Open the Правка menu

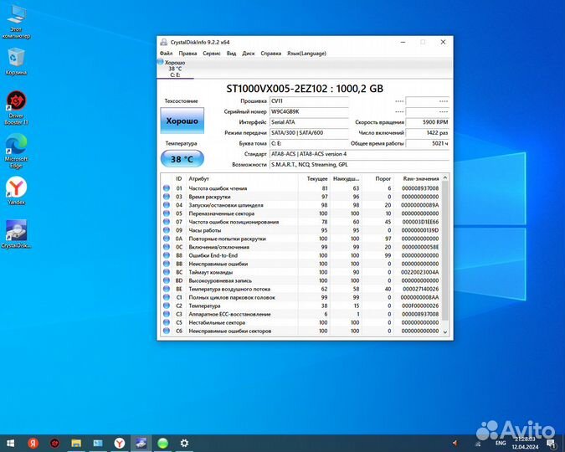point(187,54)
